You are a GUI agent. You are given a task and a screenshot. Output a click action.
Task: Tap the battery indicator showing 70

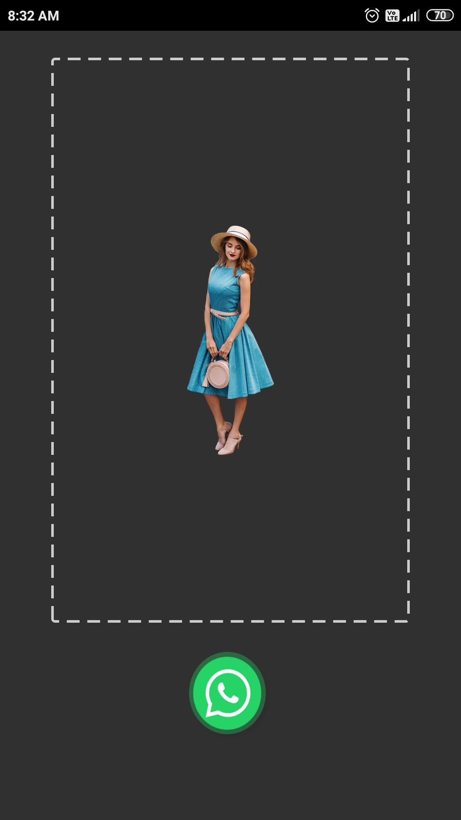[440, 16]
